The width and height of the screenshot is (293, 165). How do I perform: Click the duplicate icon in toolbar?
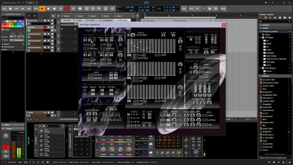click(x=210, y=9)
